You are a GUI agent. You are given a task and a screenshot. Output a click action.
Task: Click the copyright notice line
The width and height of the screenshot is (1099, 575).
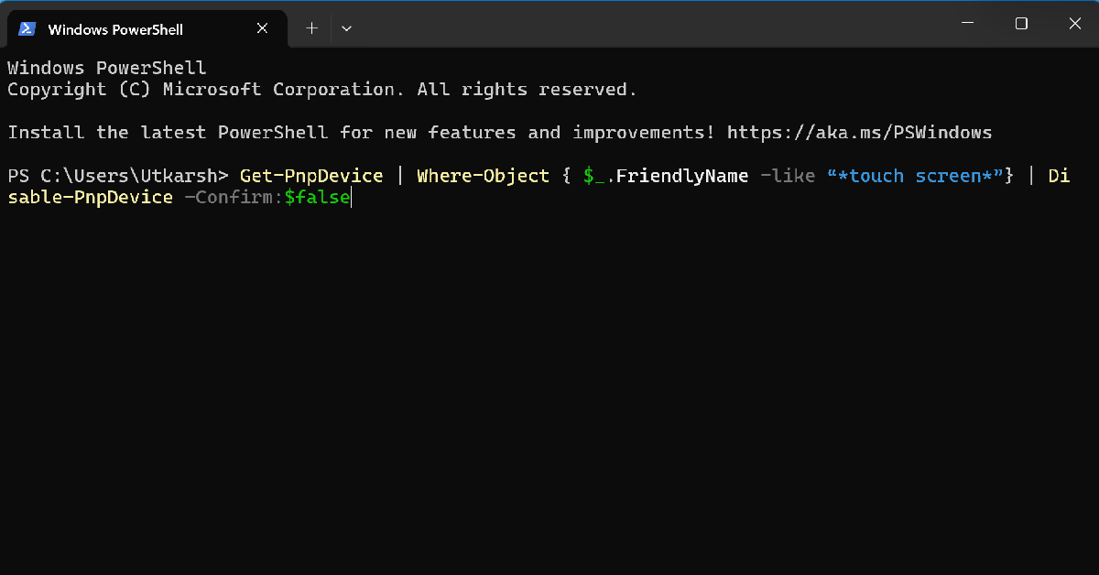coord(321,89)
